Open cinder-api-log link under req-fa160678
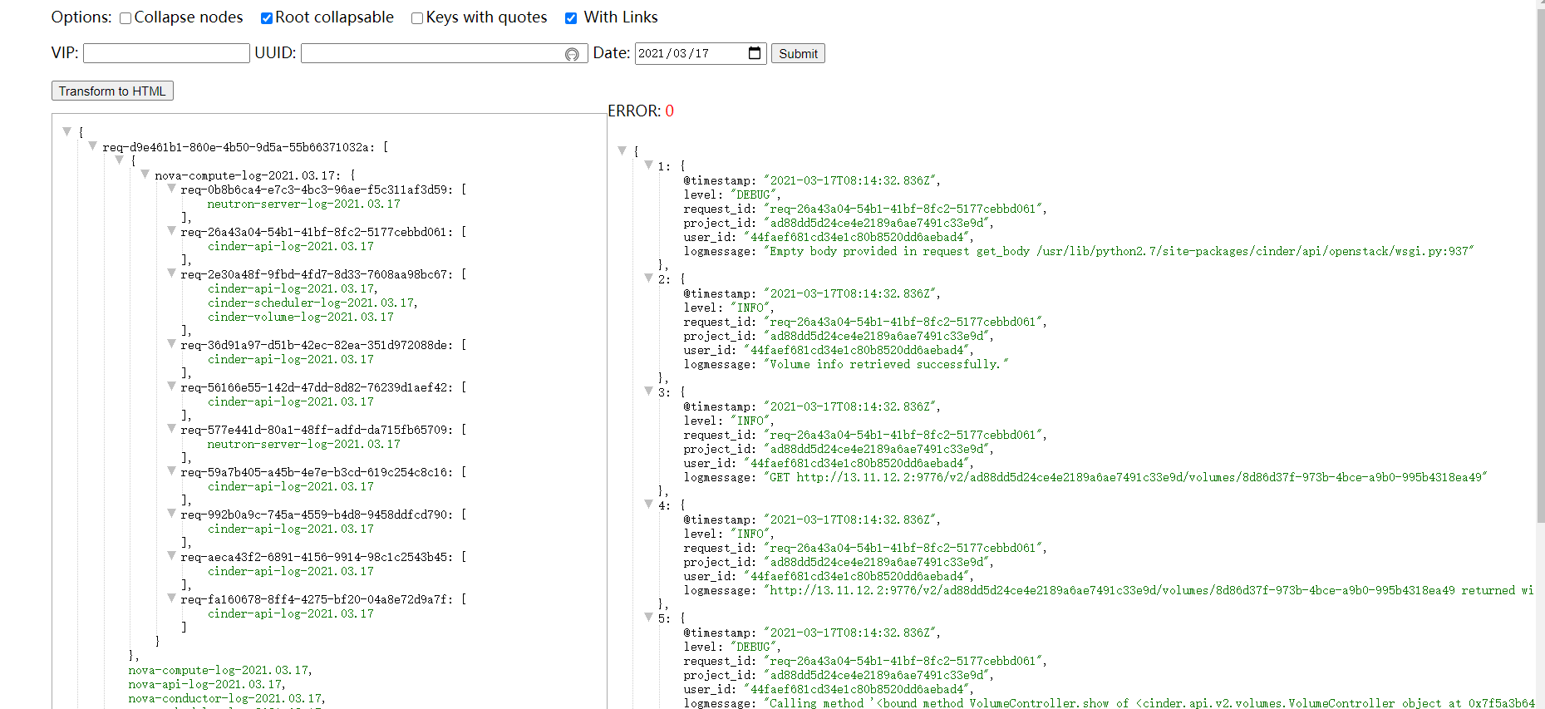This screenshot has height=709, width=1545. point(291,613)
